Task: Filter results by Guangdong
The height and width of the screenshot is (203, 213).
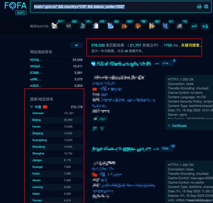Action: point(39,140)
